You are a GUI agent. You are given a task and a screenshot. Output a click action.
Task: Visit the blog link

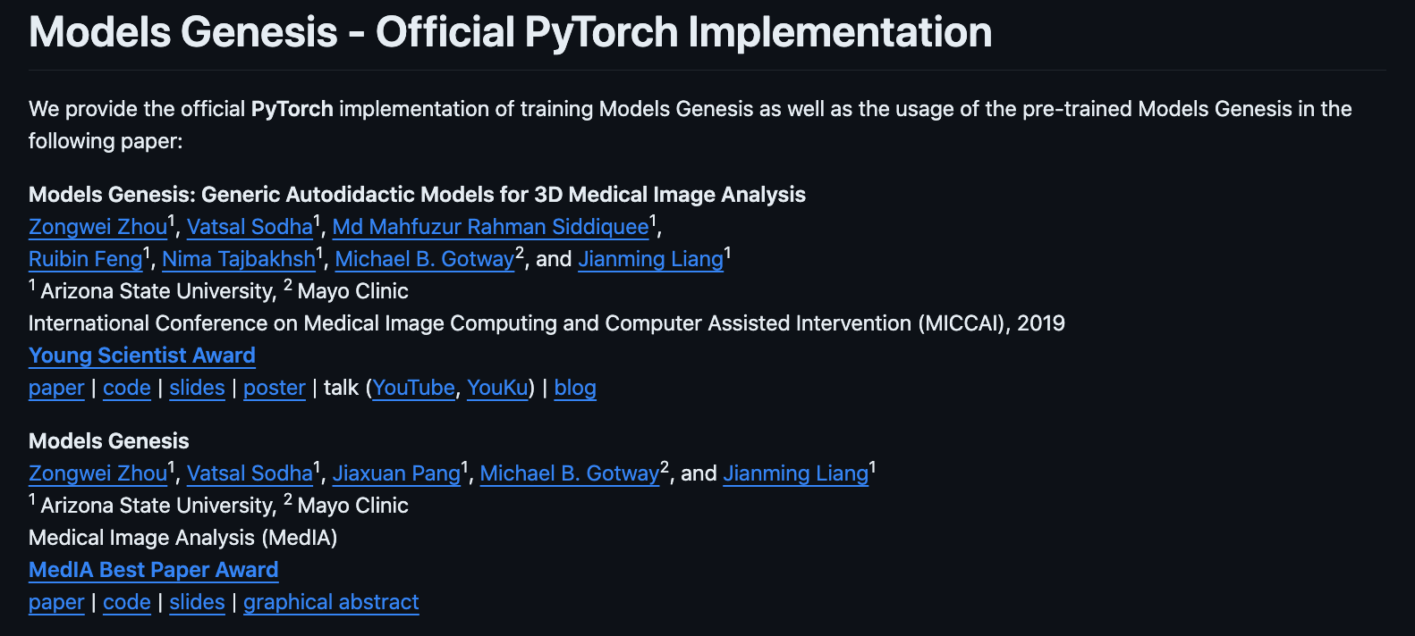click(575, 388)
